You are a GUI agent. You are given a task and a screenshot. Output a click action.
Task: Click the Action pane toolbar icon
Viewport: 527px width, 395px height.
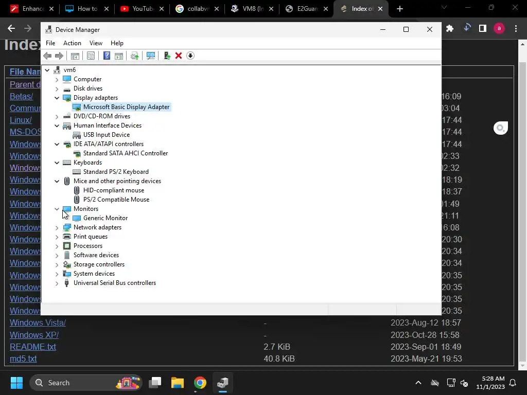[x=119, y=56]
